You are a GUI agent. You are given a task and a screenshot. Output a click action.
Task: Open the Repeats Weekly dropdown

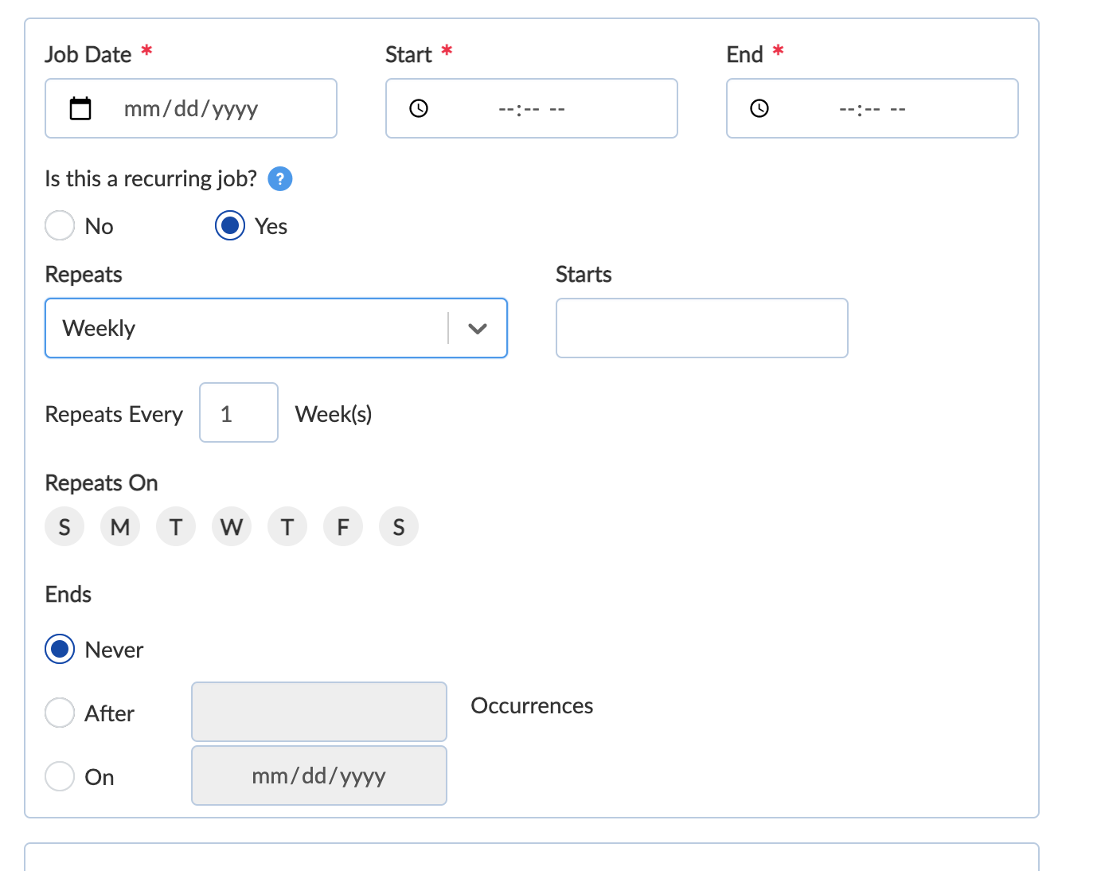click(276, 328)
